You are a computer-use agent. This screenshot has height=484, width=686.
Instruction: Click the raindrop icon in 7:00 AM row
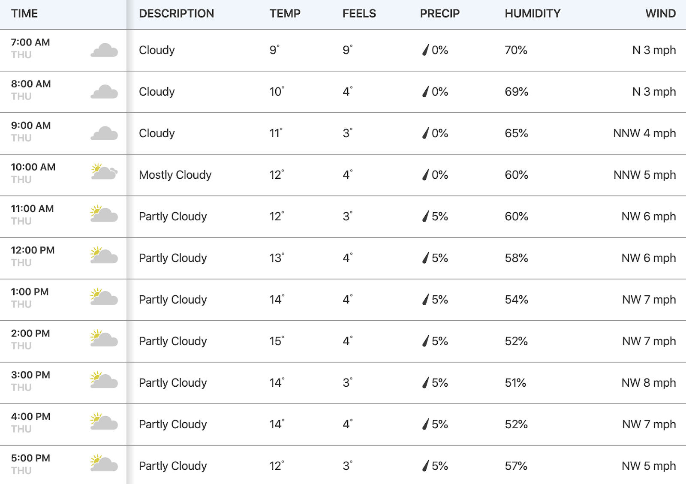(x=425, y=50)
